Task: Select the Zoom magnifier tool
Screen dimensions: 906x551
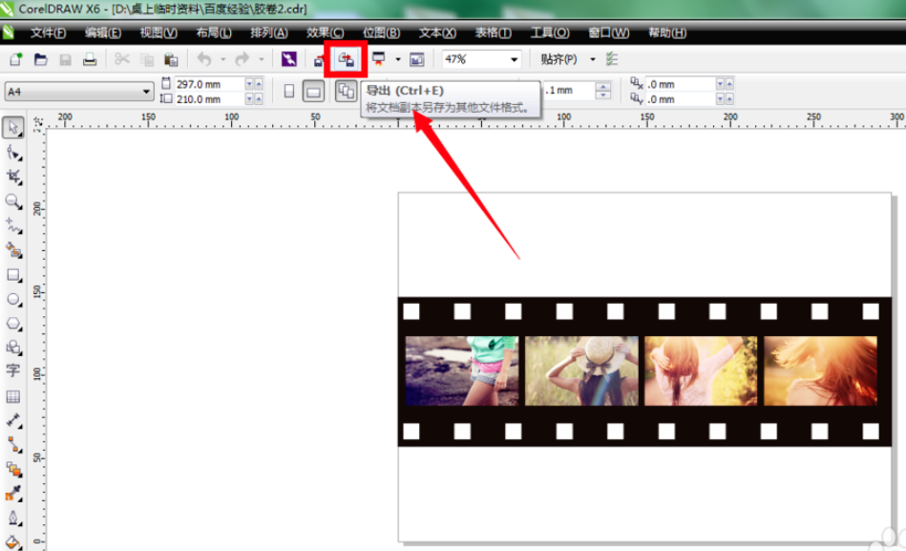Action: point(13,201)
